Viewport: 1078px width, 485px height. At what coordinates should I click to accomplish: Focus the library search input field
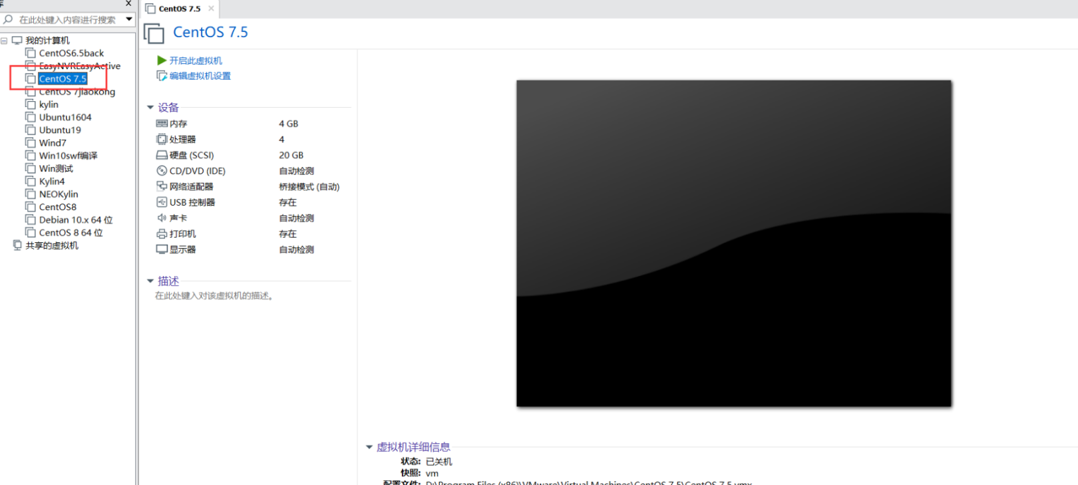pyautogui.click(x=68, y=20)
